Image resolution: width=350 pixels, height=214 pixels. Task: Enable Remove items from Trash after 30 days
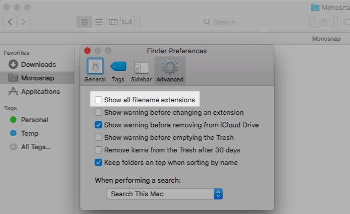(99, 150)
